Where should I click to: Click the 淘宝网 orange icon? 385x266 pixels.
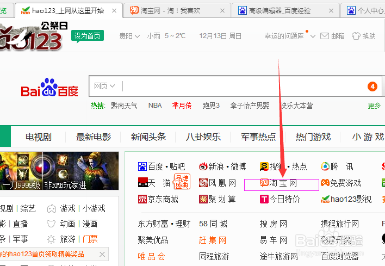coord(264,182)
